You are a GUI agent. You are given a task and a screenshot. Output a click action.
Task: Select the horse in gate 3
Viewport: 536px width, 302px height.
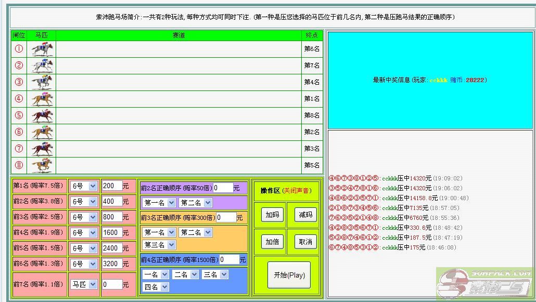[x=42, y=82]
